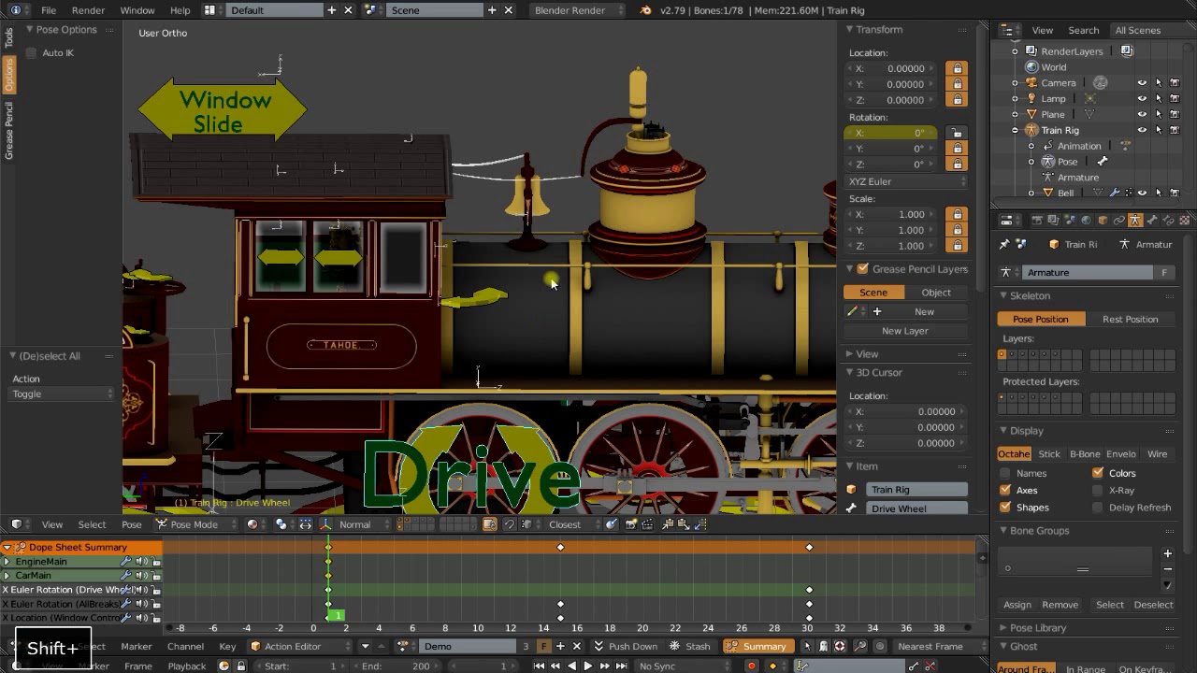This screenshot has height=673, width=1197.
Task: Click the OpenGL render image icon
Action: click(631, 524)
